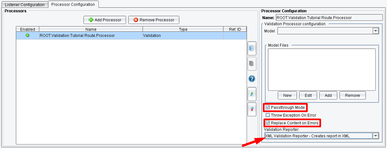
Task: Expand the Validation Reporter dropdown
Action: point(376,136)
